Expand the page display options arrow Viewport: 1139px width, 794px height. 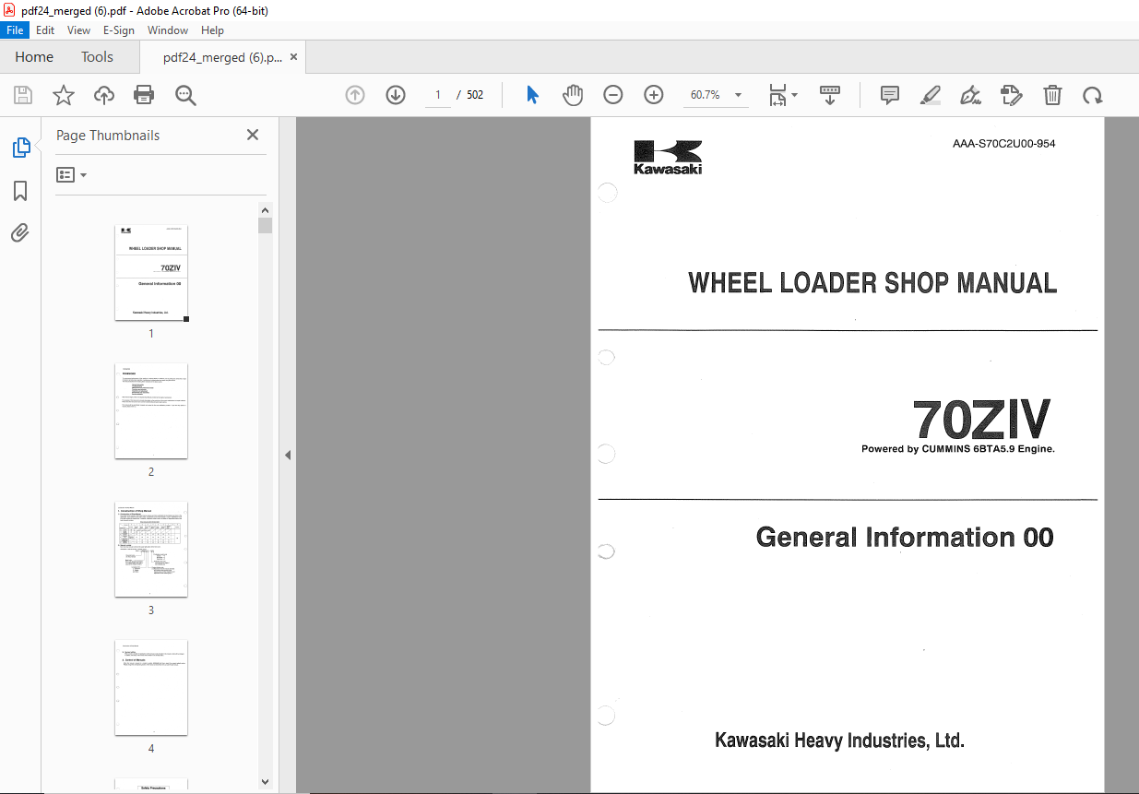795,95
